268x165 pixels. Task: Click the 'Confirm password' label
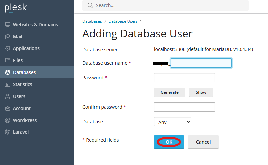tap(102, 107)
